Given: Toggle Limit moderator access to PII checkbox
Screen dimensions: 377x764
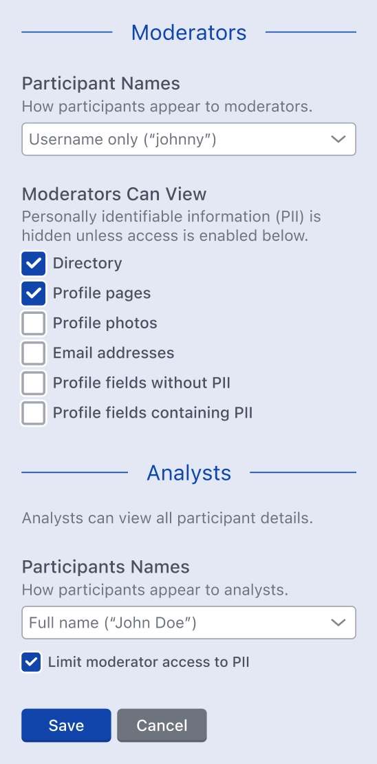Looking at the screenshot, I should [31, 662].
